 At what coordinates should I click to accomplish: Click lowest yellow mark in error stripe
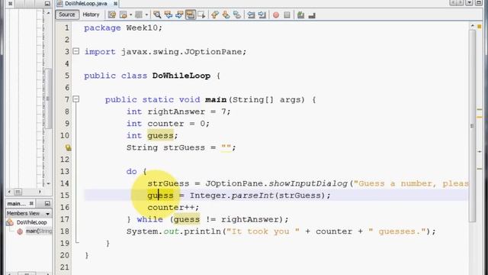(x=480, y=169)
